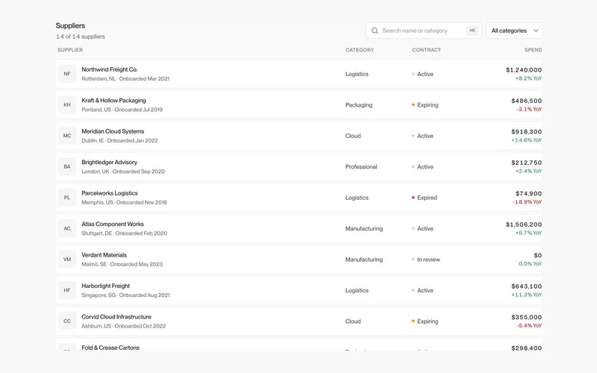The width and height of the screenshot is (597, 373).
Task: Click the KH supplier avatar
Action: pyautogui.click(x=67, y=104)
